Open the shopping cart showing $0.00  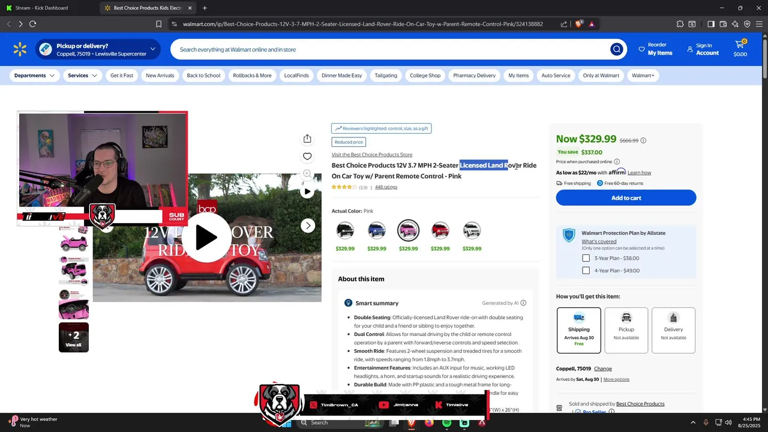740,49
